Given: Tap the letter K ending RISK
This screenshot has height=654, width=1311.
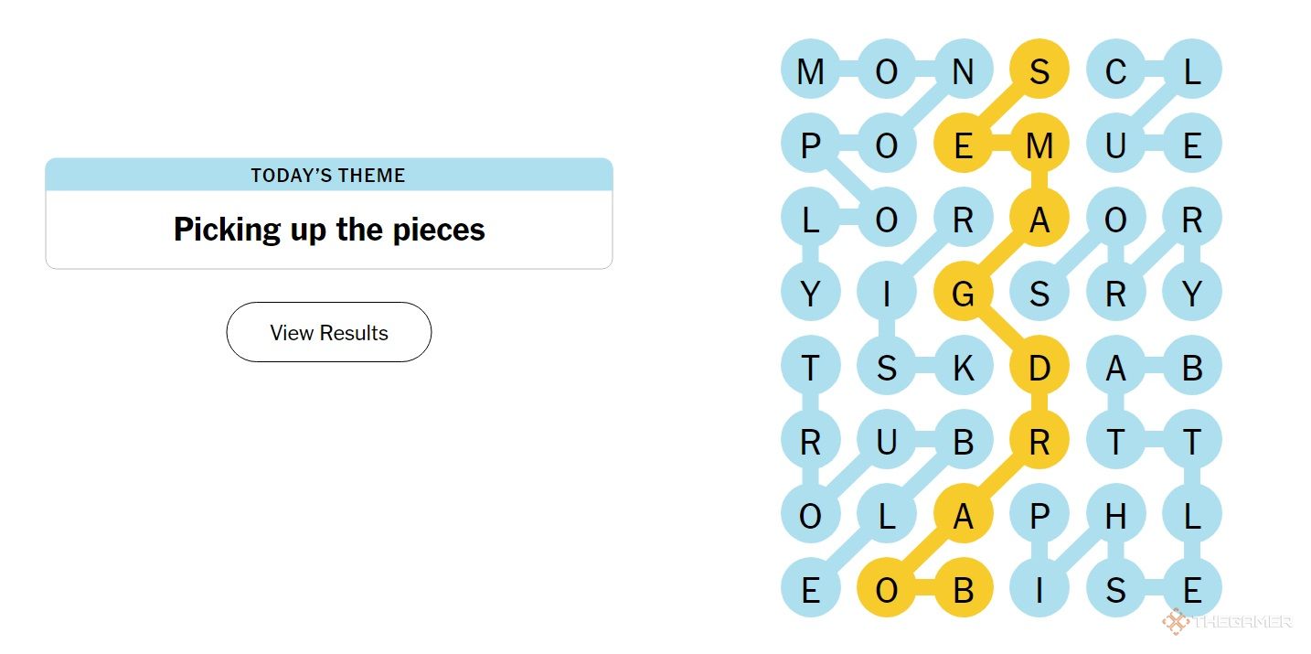Looking at the screenshot, I should [963, 368].
